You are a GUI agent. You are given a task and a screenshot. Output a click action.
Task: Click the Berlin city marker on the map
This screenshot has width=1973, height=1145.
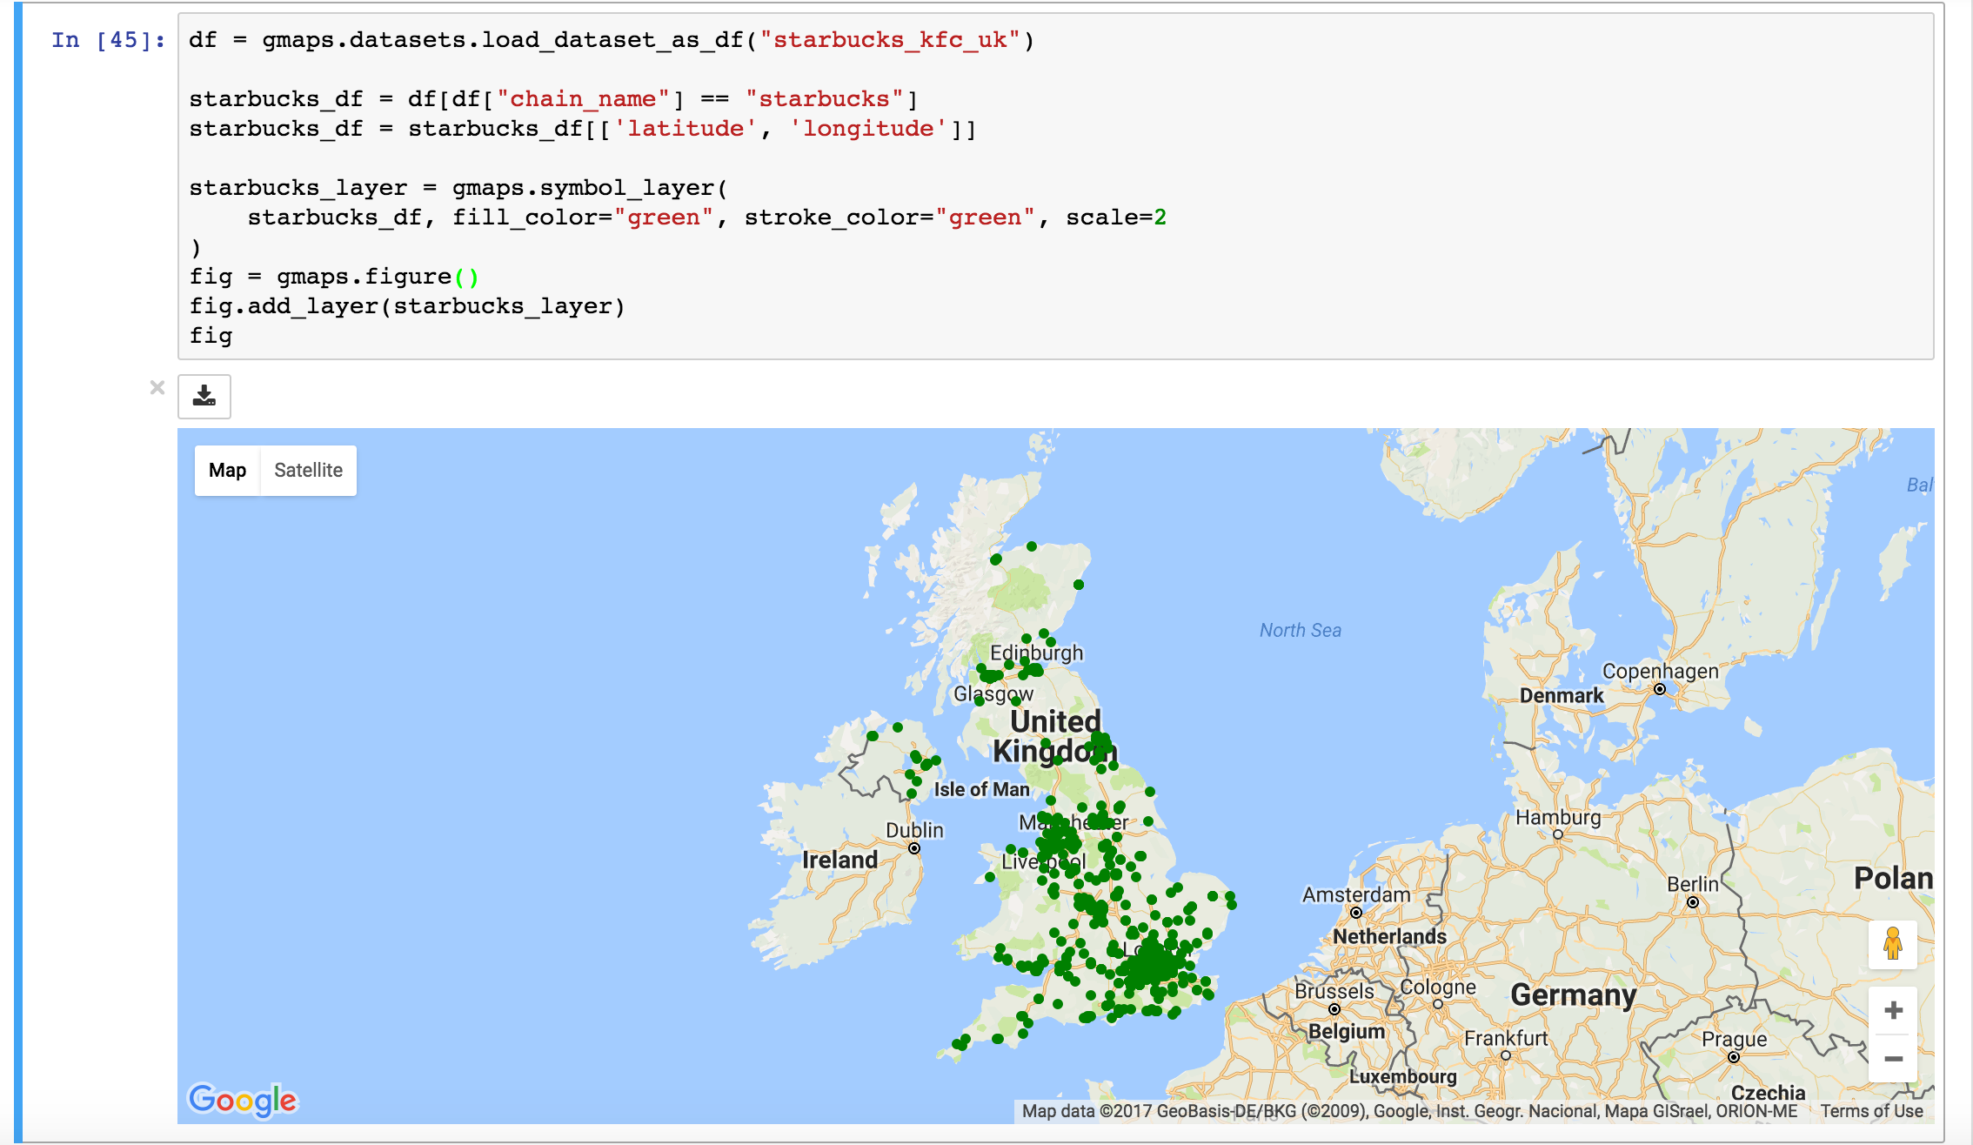click(x=1693, y=902)
